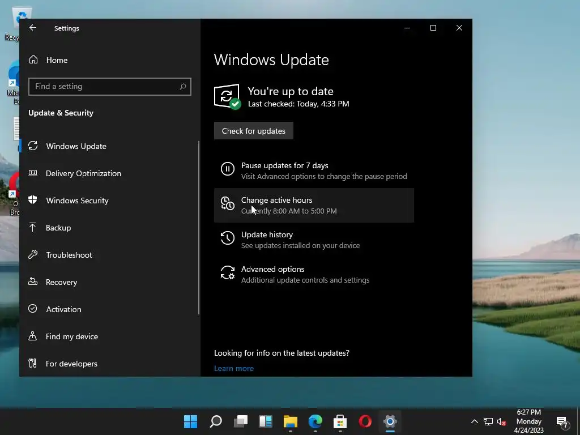Open the notification center icon
The width and height of the screenshot is (580, 435).
point(562,421)
